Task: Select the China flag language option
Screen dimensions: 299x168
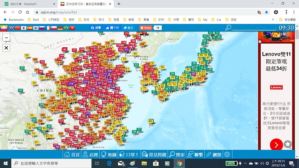Action: [x=17, y=28]
